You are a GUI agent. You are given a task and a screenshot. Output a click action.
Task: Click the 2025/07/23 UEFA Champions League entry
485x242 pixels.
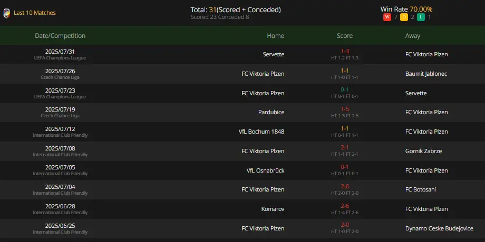60,93
